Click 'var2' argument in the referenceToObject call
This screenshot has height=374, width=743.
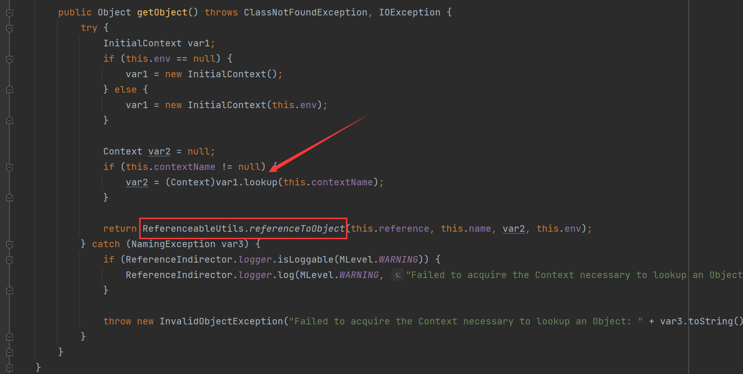click(514, 229)
